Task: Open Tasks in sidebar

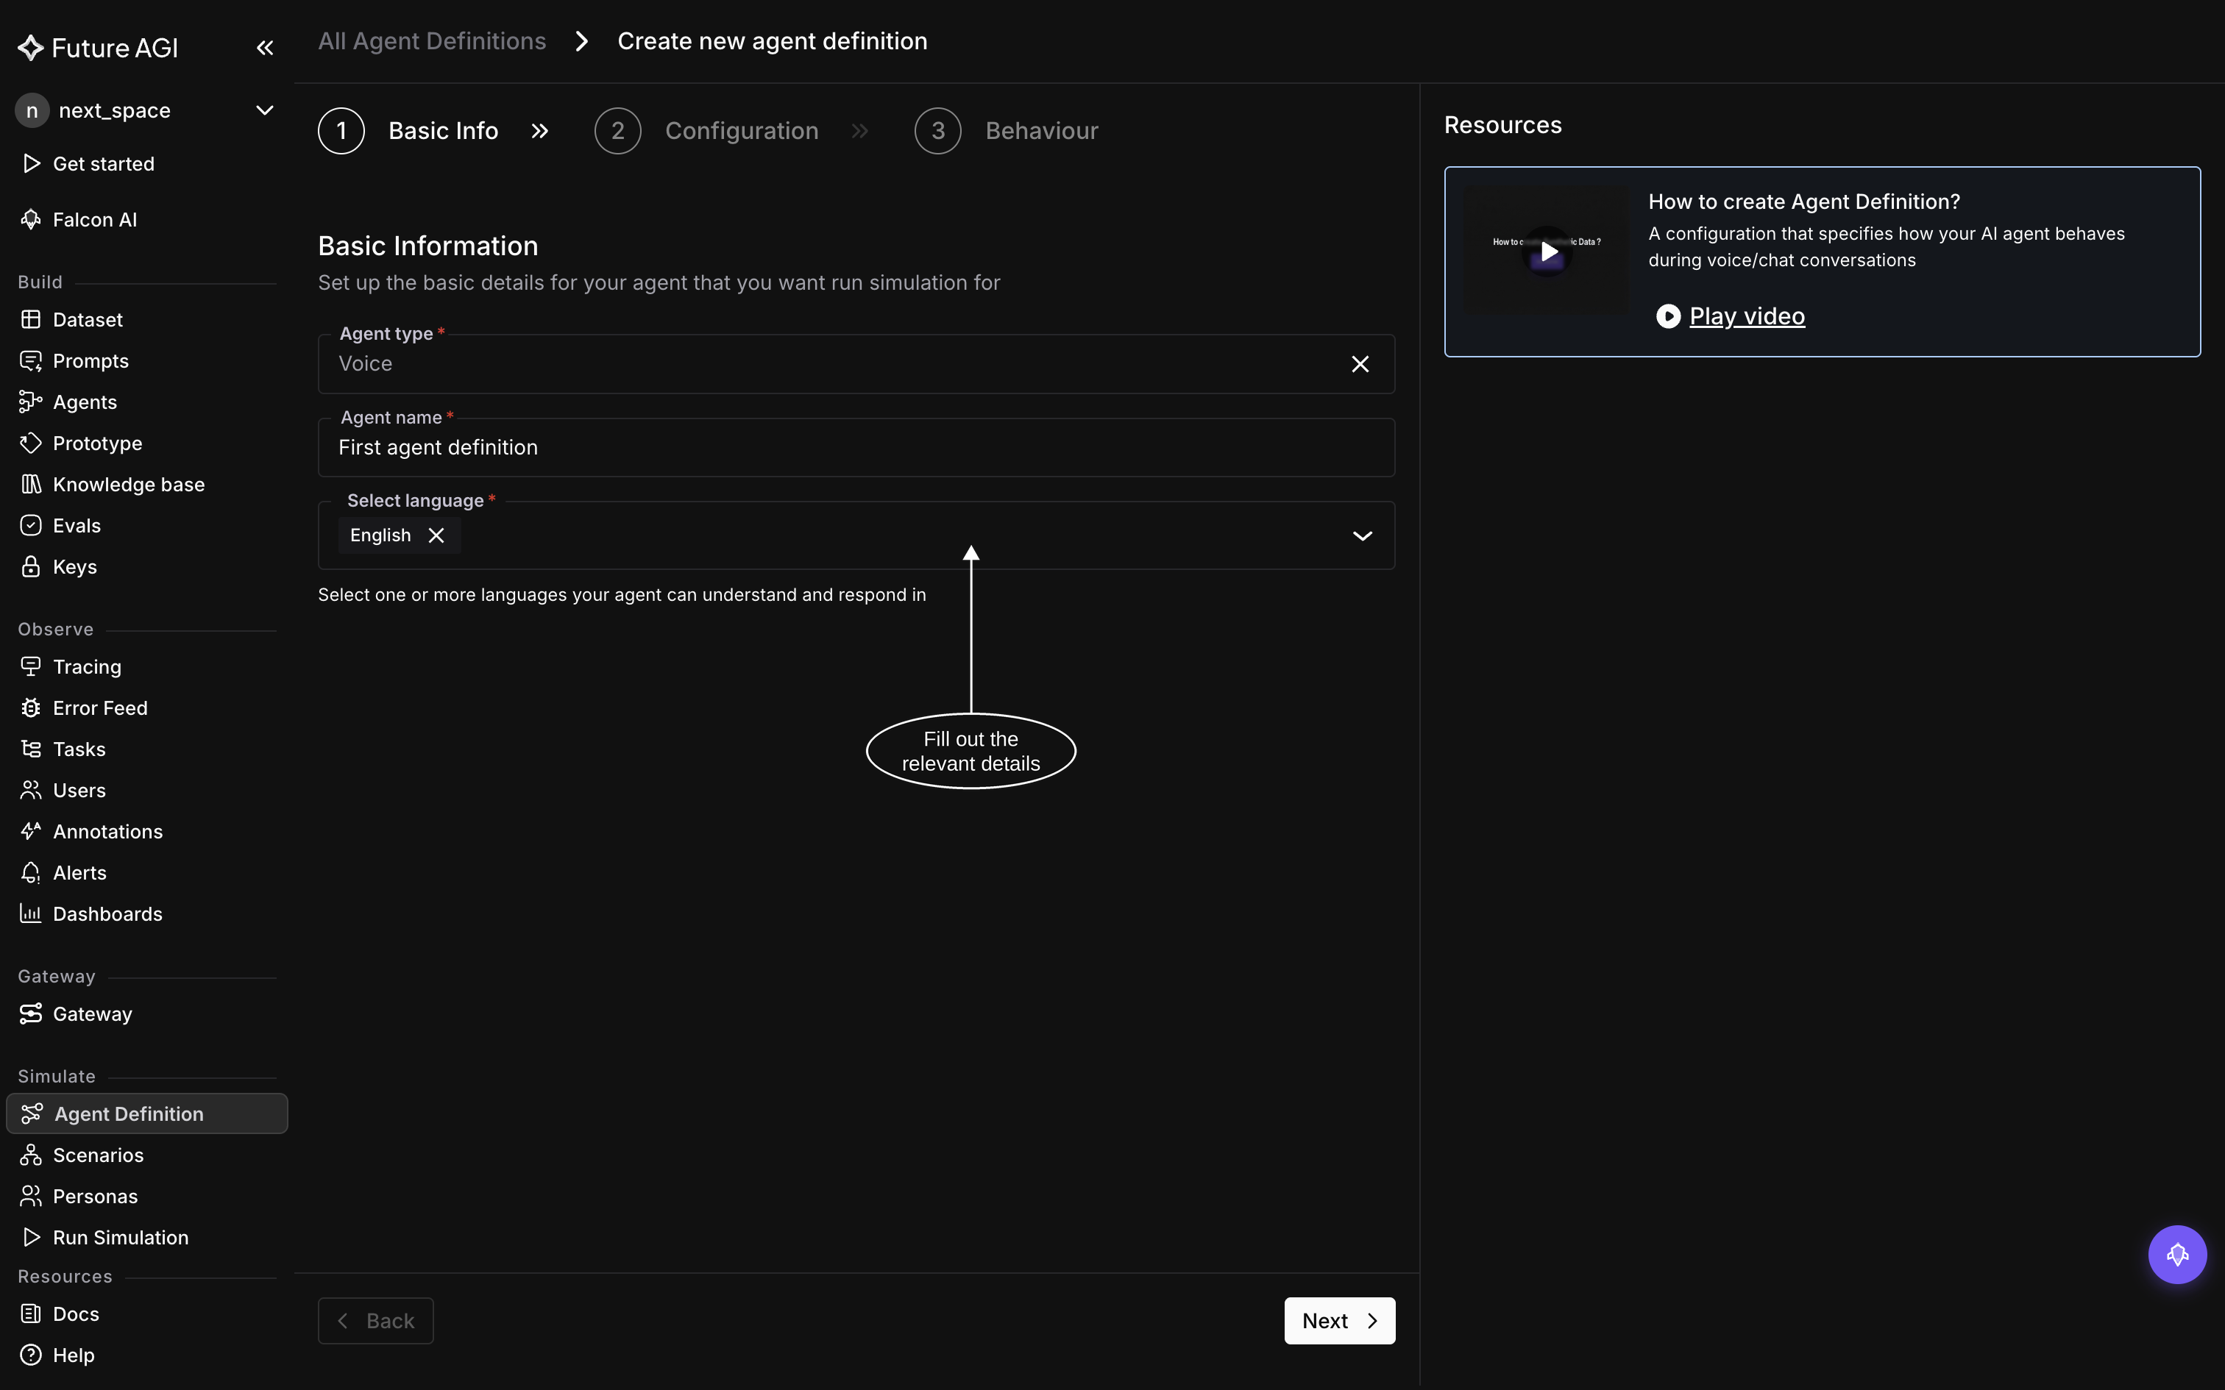Action: (x=79, y=749)
